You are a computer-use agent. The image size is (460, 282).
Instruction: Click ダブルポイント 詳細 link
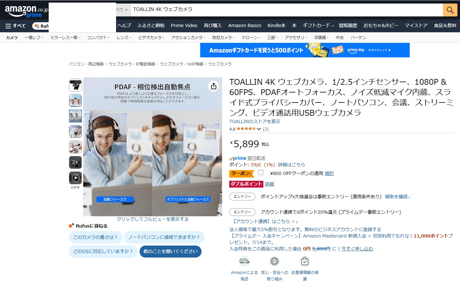coord(269,184)
